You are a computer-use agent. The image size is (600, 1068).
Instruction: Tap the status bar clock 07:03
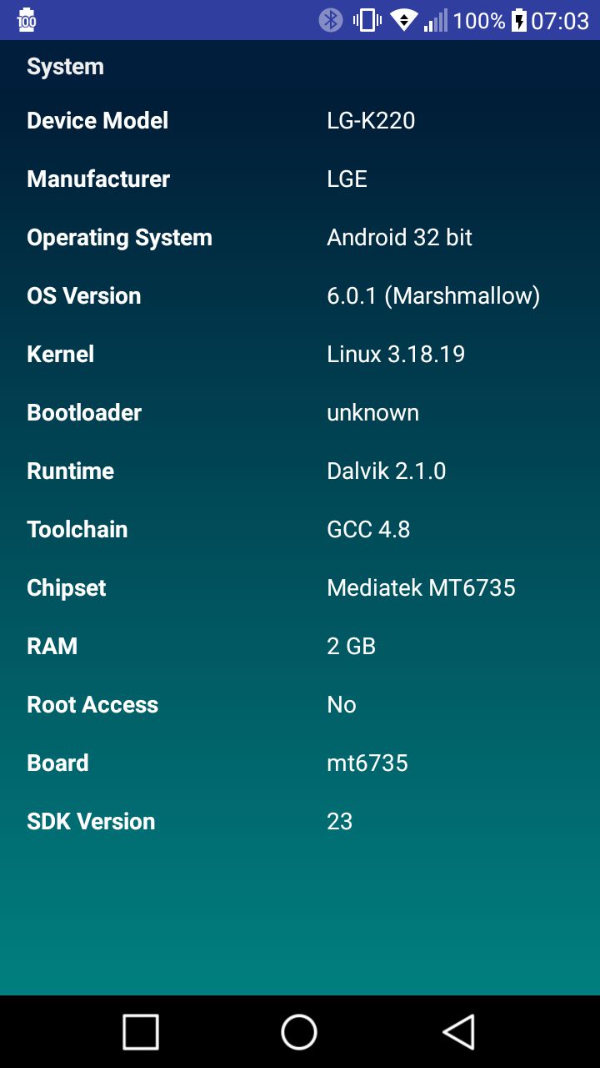[560, 20]
